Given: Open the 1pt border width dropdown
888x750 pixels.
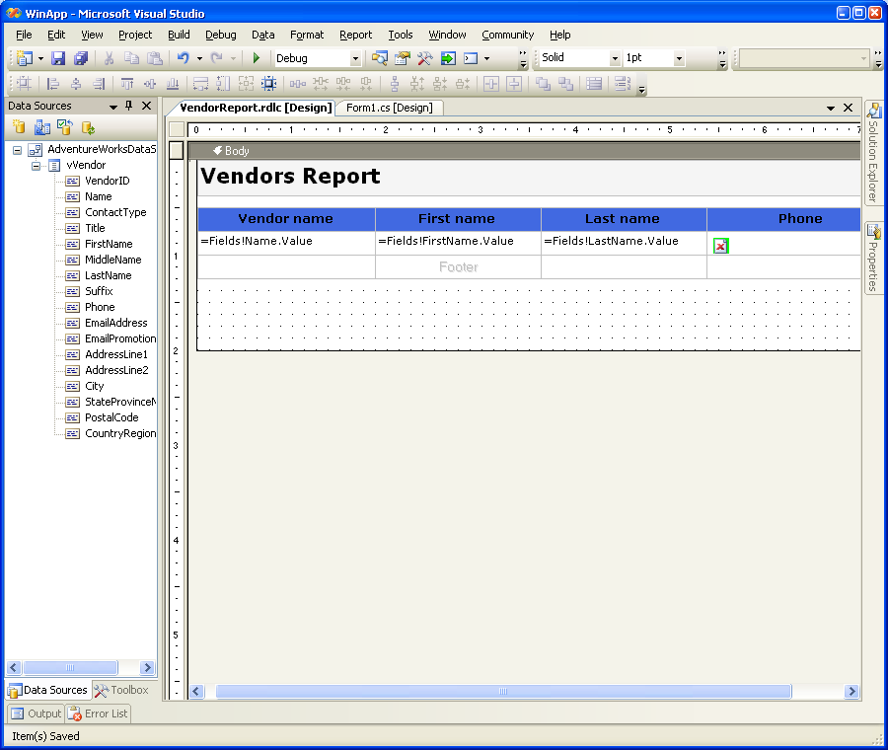Looking at the screenshot, I should click(x=679, y=58).
